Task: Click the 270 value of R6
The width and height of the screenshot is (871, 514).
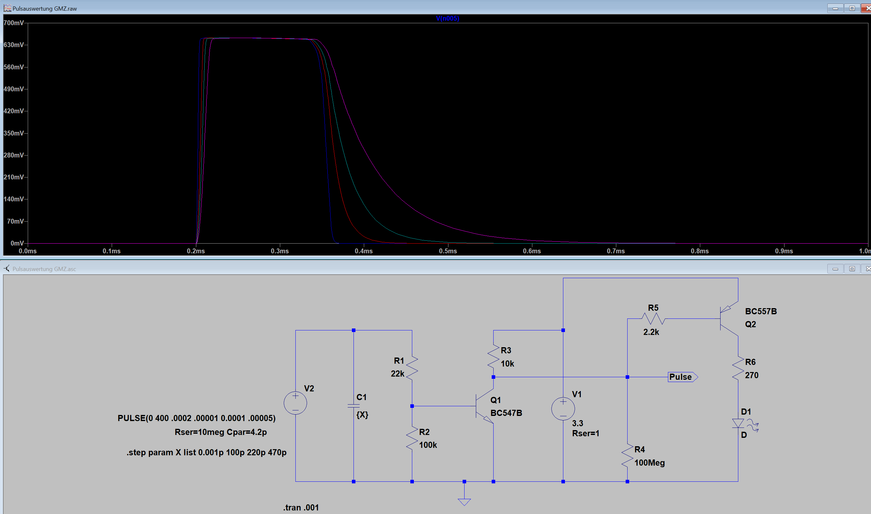Action: (752, 376)
